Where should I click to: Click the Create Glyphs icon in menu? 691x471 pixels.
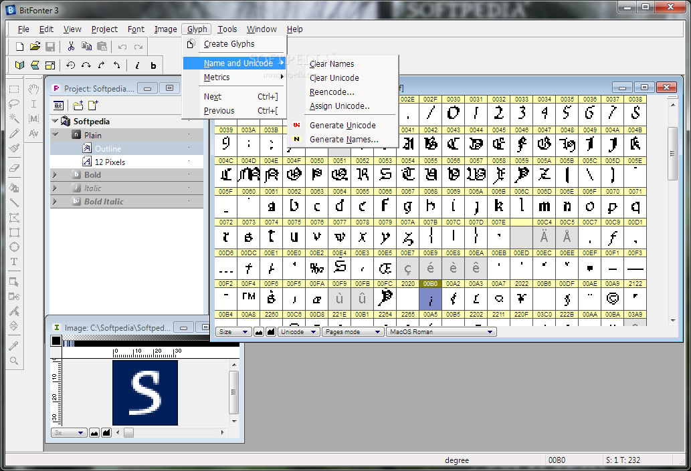click(x=191, y=44)
